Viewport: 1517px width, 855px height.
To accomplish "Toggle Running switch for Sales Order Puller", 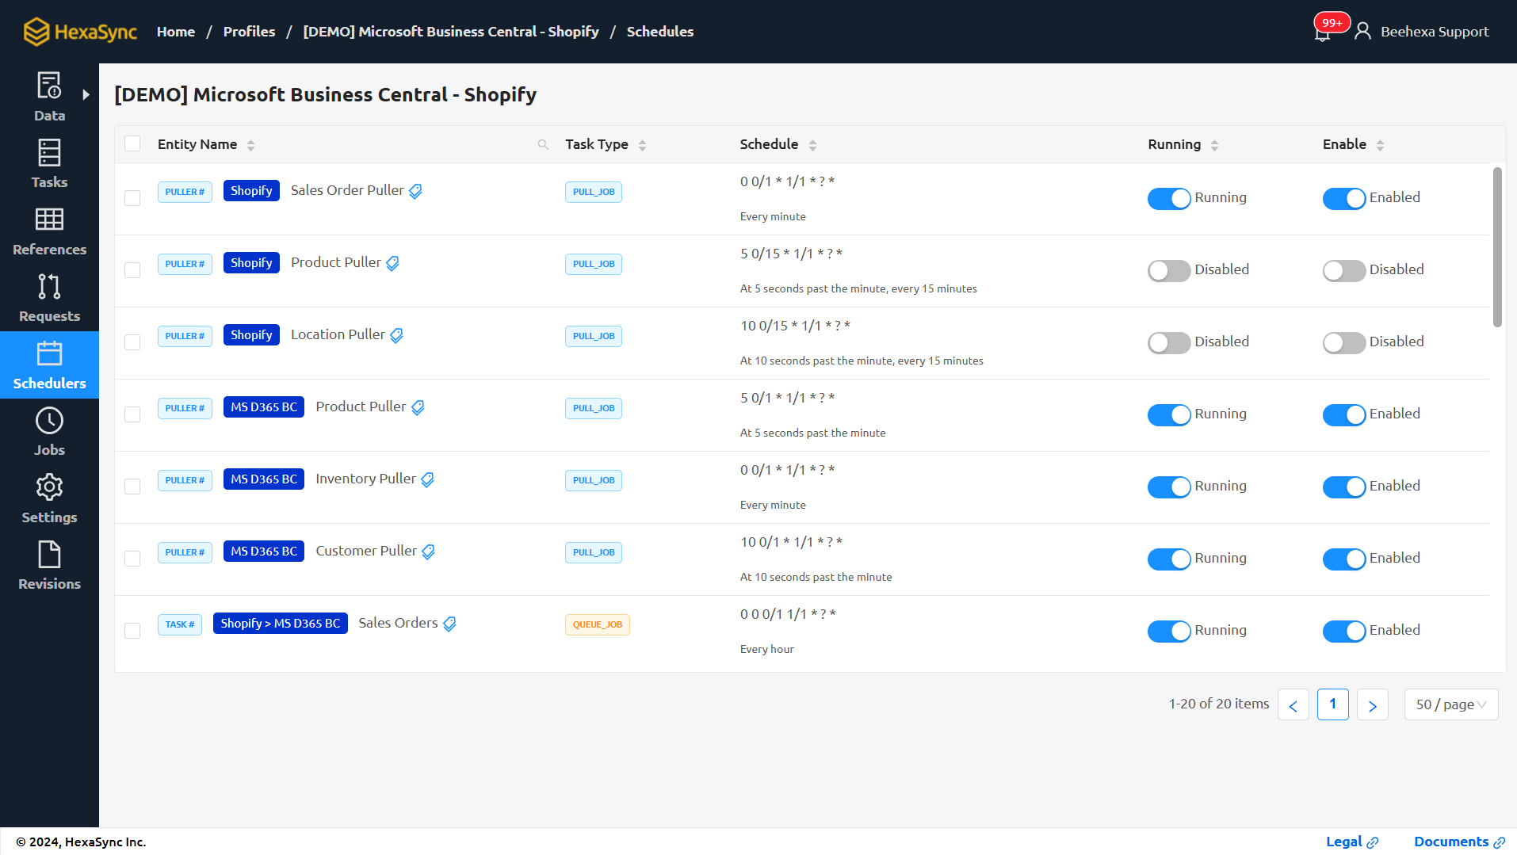I will [x=1169, y=198].
